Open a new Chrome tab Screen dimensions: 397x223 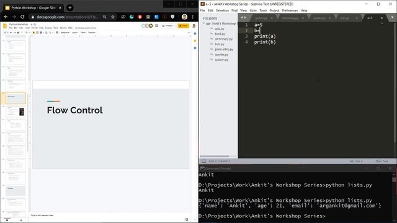(x=70, y=8)
